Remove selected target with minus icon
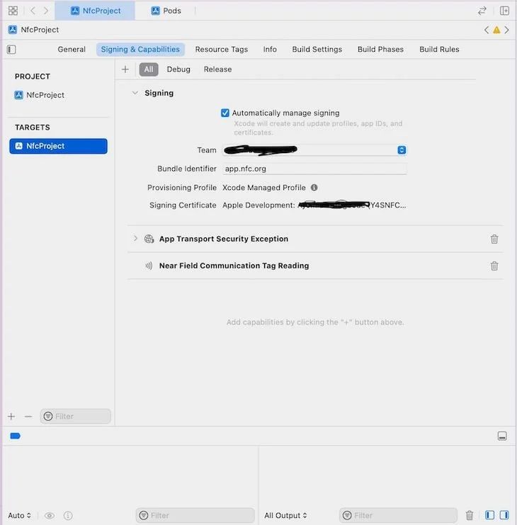The height and width of the screenshot is (525, 517). [28, 416]
